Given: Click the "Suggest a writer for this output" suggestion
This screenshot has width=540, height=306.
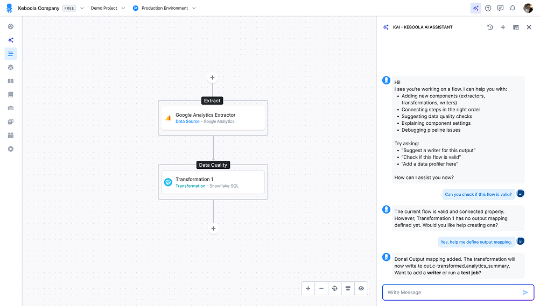Looking at the screenshot, I should (x=438, y=150).
